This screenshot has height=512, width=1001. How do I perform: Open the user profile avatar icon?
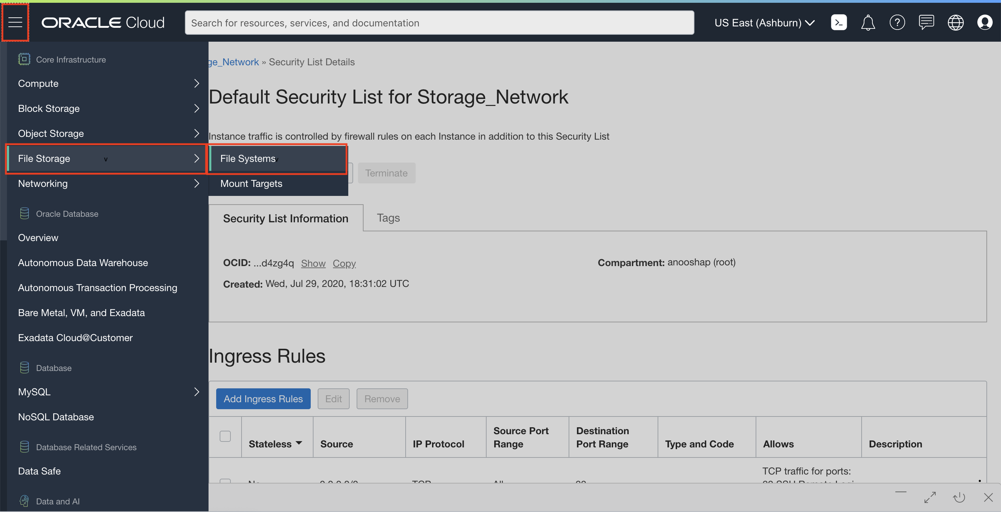[984, 23]
